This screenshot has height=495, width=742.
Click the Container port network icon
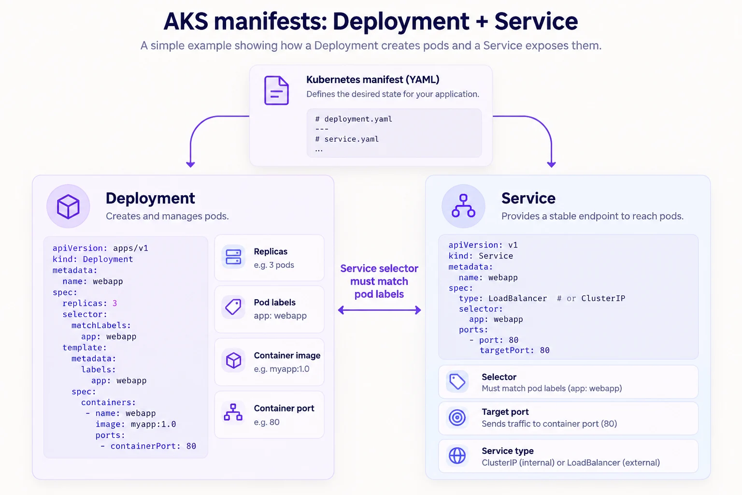pyautogui.click(x=233, y=412)
